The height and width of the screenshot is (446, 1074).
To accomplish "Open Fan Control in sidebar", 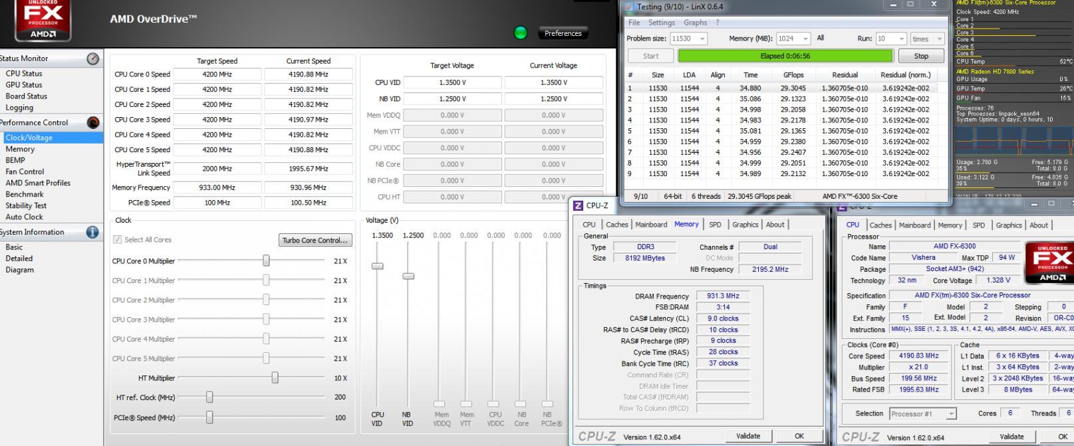I will (25, 171).
